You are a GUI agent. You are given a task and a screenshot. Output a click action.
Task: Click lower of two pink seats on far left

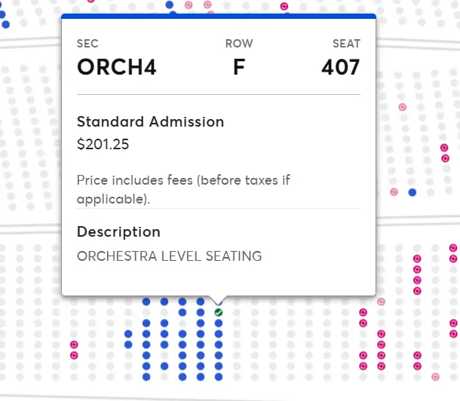[x=74, y=356]
